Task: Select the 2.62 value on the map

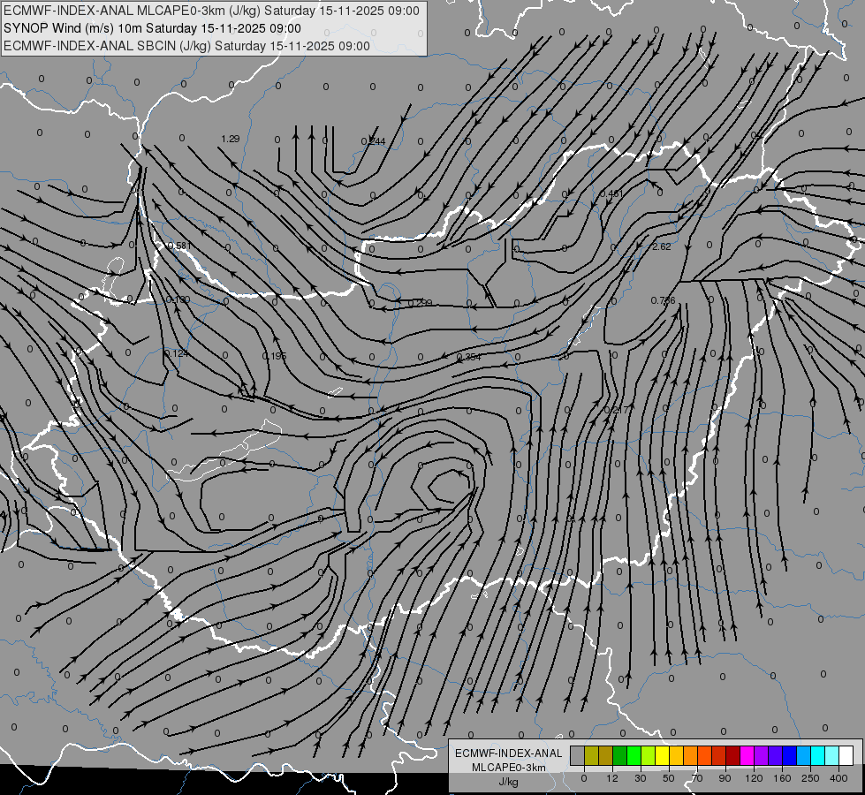Action: [662, 246]
